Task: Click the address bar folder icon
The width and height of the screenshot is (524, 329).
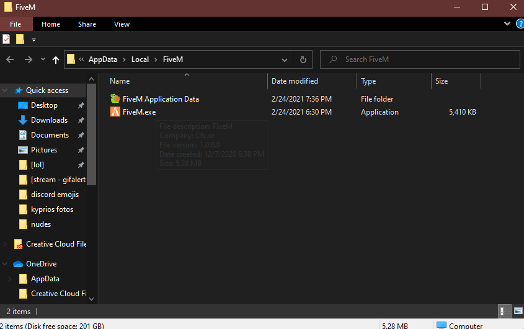Action: coord(71,59)
